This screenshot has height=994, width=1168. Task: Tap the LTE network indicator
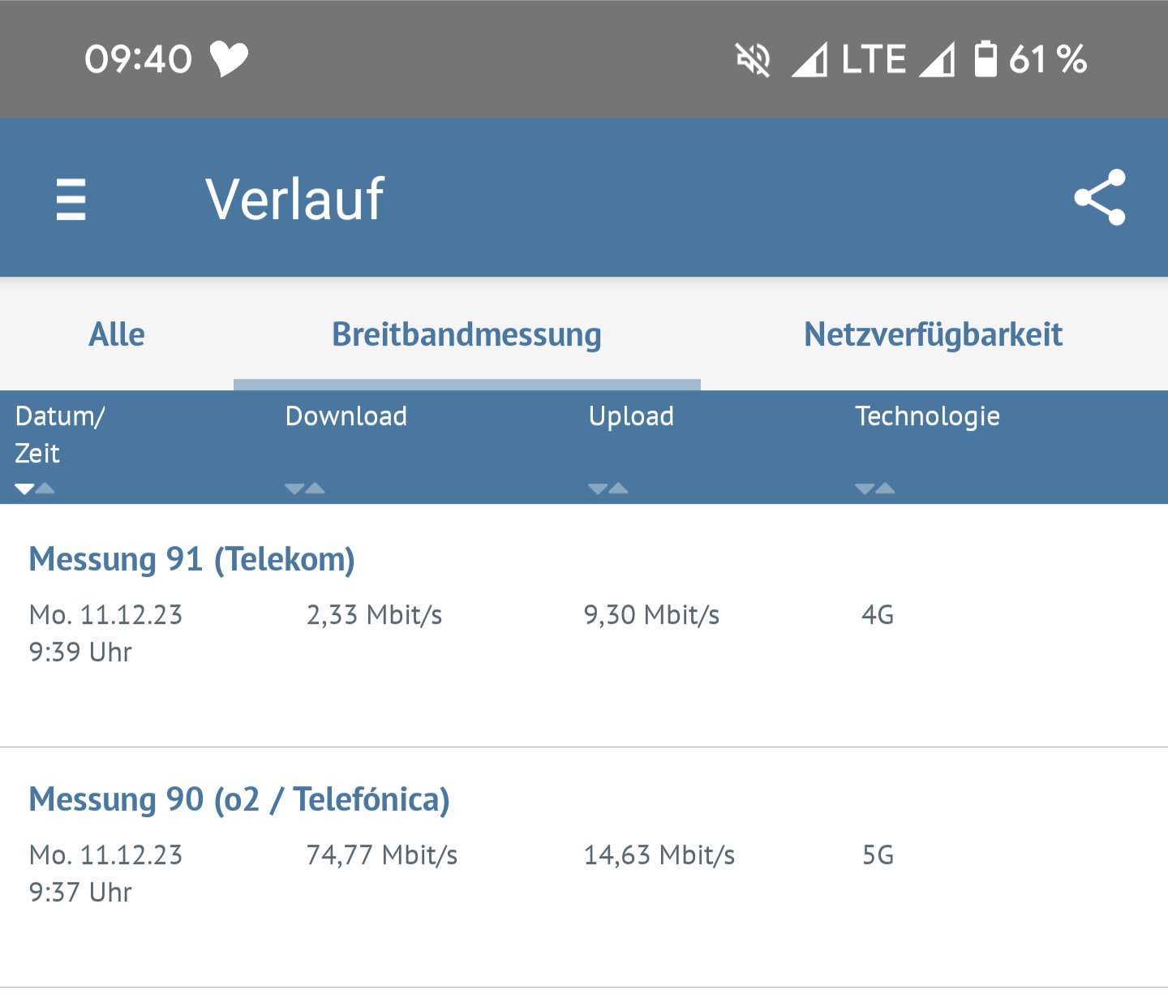coord(874,59)
